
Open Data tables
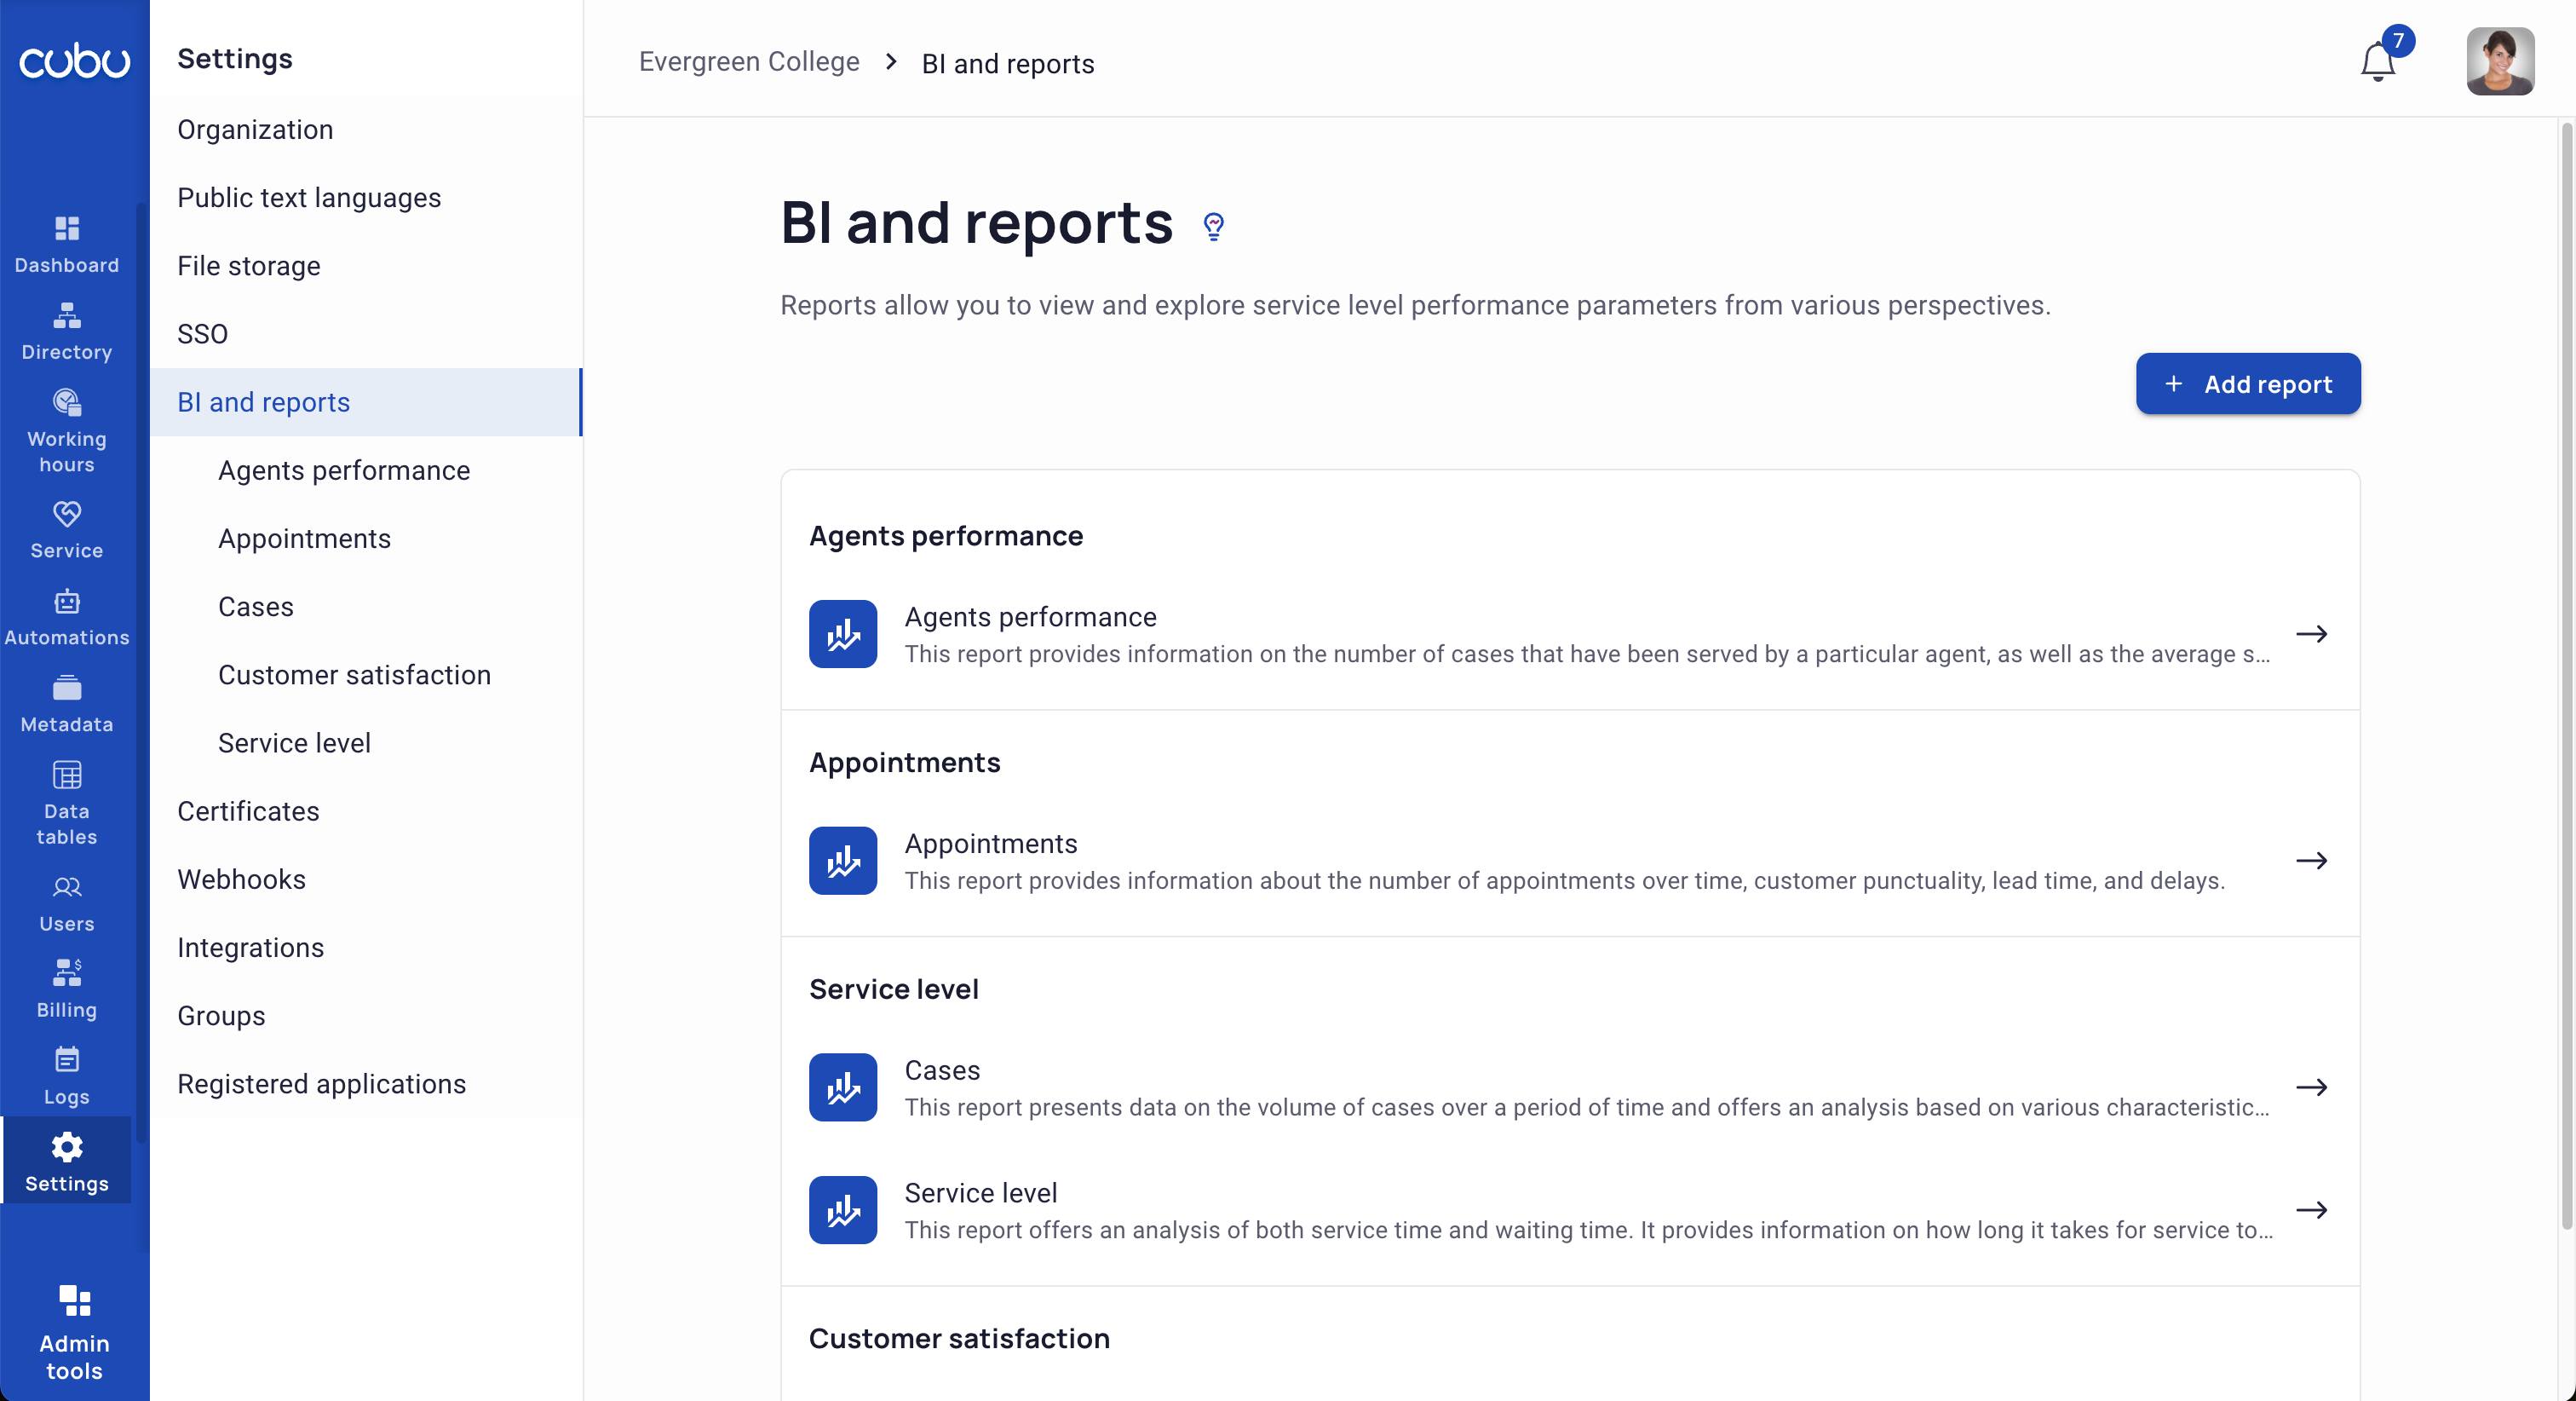tap(66, 803)
